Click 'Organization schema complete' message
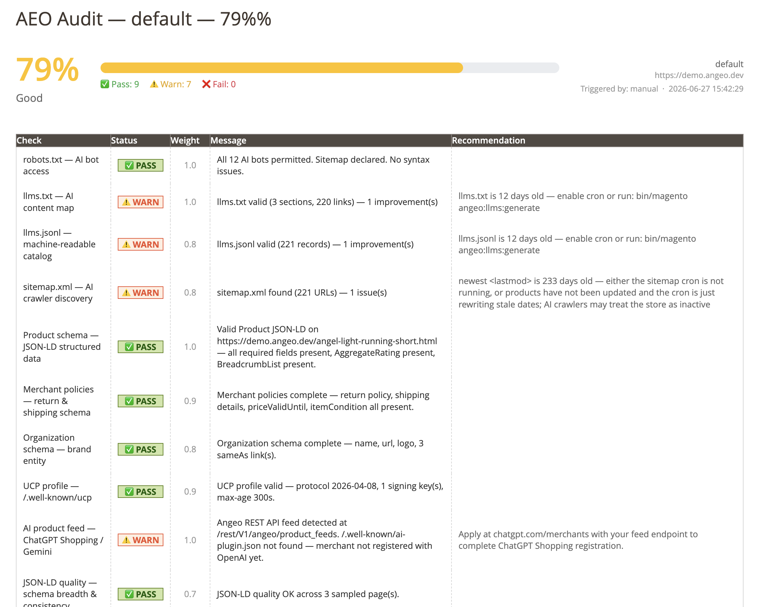 coord(320,449)
